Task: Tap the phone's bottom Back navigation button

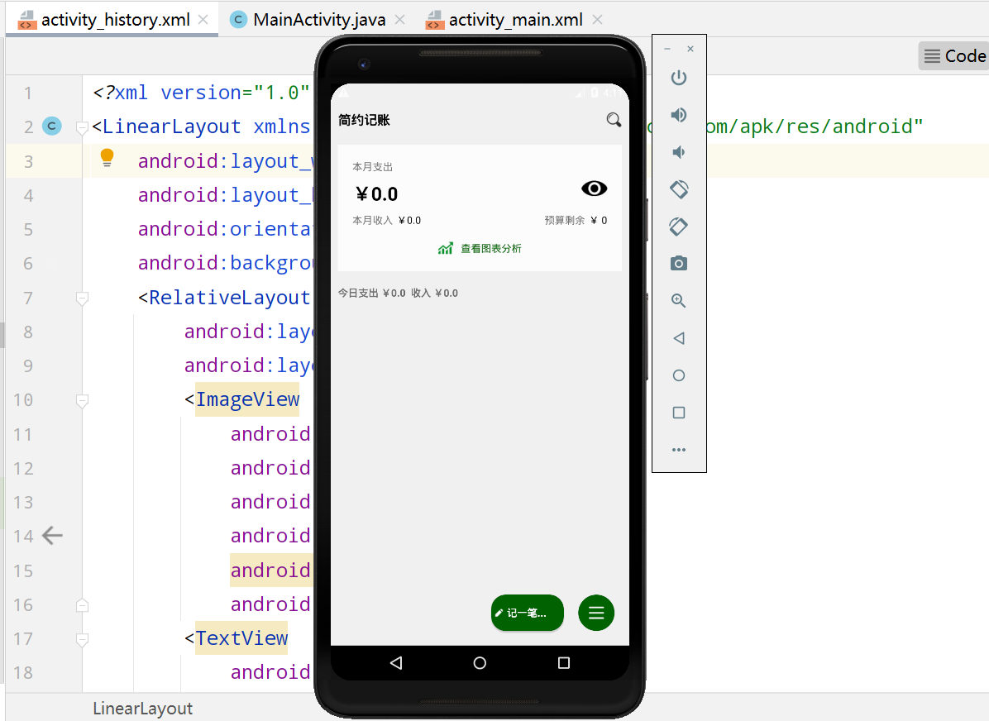Action: pyautogui.click(x=396, y=663)
